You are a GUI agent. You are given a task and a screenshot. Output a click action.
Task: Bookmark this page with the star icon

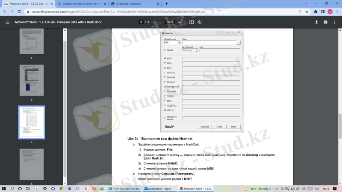[307, 12]
